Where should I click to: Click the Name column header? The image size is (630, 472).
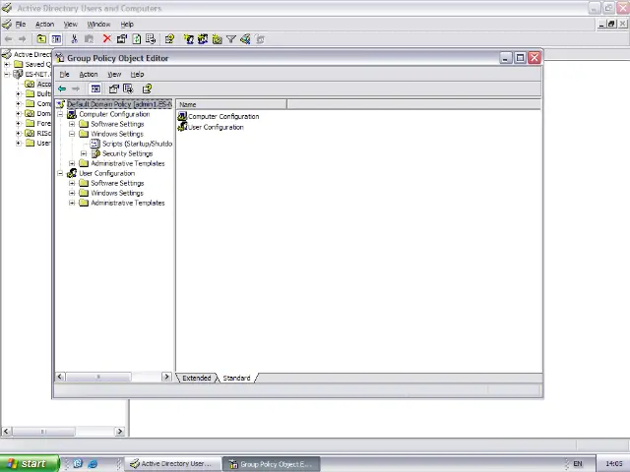(x=231, y=104)
